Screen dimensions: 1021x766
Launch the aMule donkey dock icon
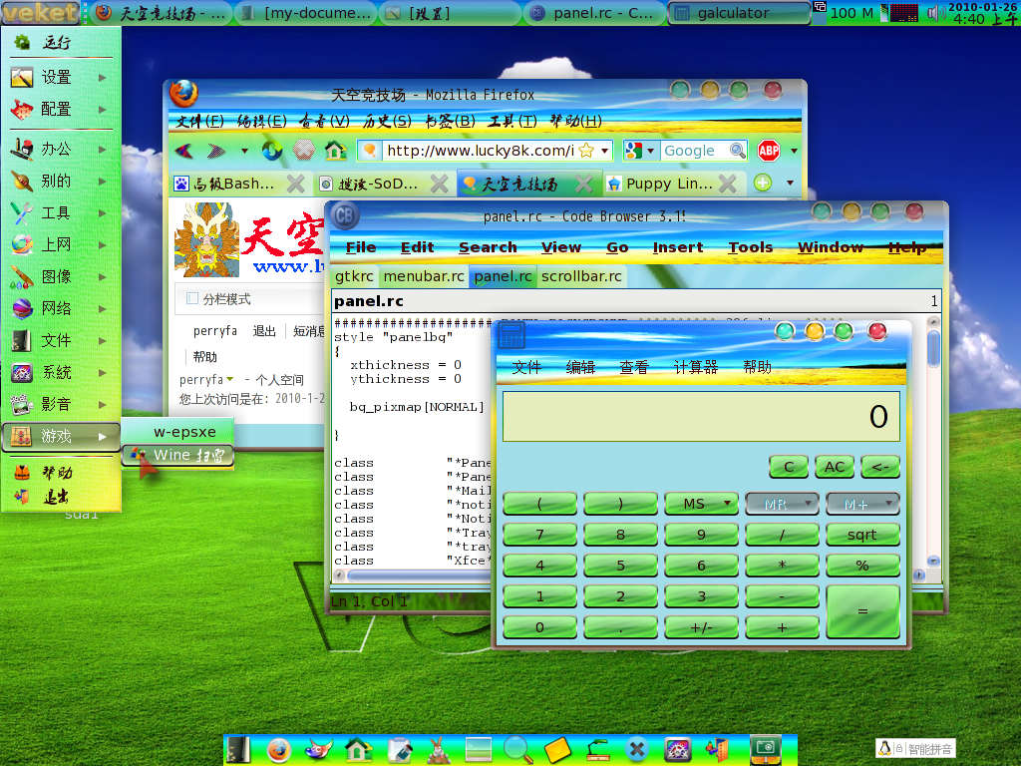tap(439, 750)
